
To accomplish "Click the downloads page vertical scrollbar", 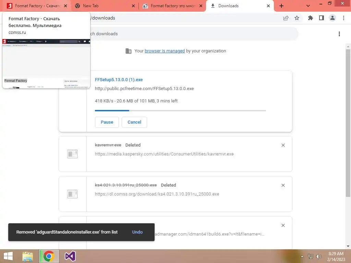I will point(348,123).
